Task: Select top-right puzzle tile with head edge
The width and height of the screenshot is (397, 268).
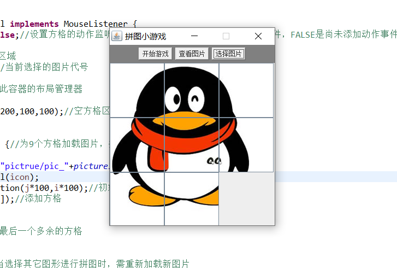Action: click(246, 90)
